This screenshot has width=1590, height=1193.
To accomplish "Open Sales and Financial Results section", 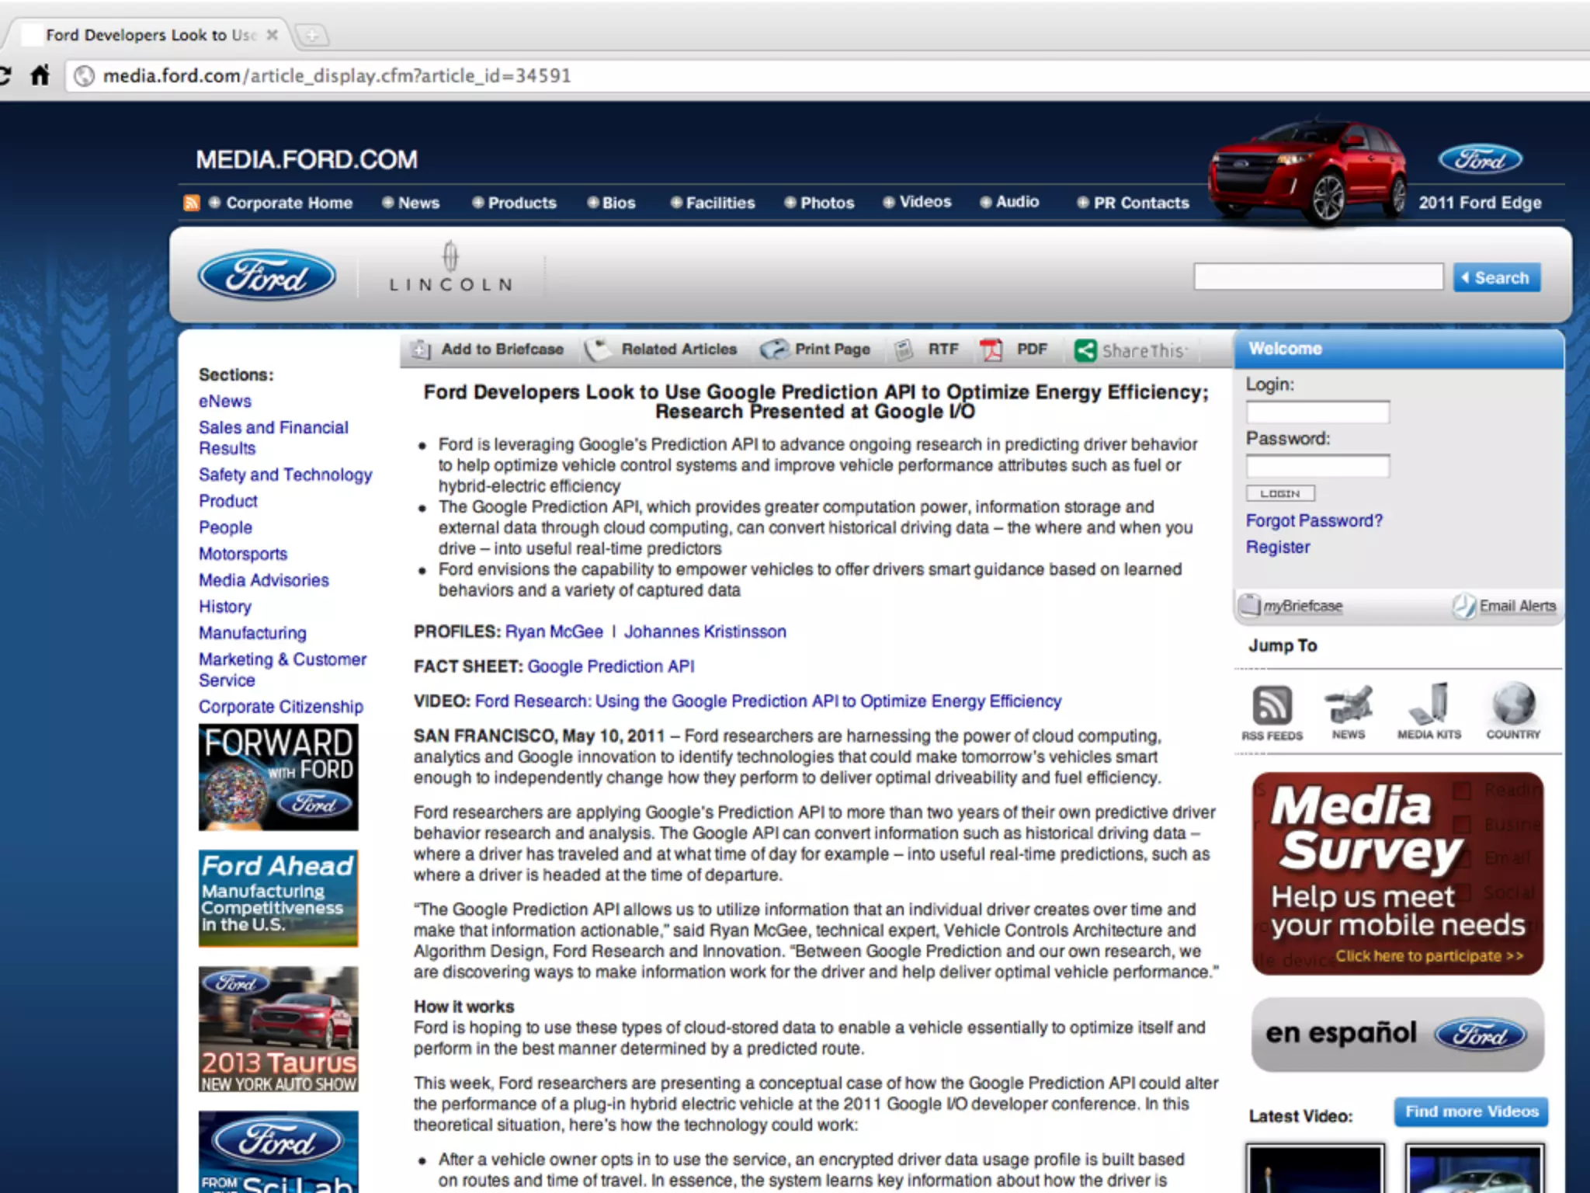I will [x=273, y=438].
